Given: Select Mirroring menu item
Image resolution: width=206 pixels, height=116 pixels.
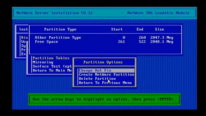Looking at the screenshot, I should (43, 62).
